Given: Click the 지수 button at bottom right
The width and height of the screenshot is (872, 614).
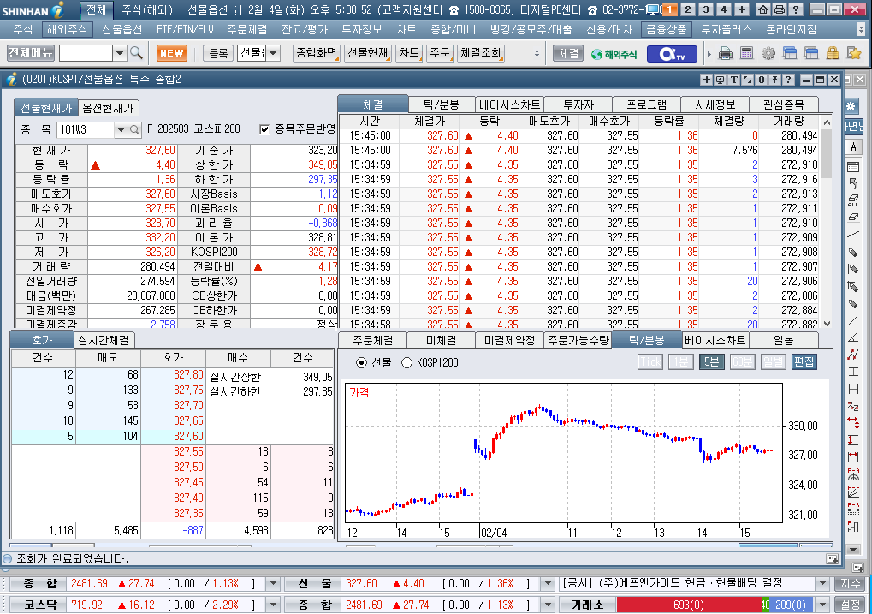Looking at the screenshot, I should point(850,584).
